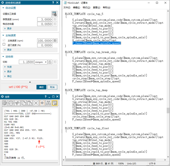Click the spindle speed calculator icon
This screenshot has height=166, width=170.
[55, 41]
